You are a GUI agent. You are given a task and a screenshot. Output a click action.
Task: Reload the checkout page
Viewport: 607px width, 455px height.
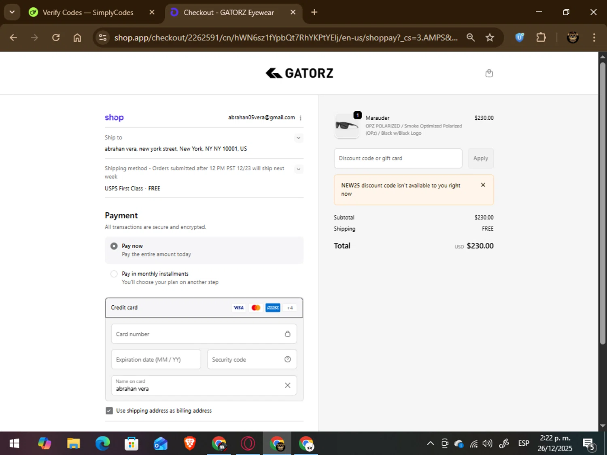click(56, 38)
